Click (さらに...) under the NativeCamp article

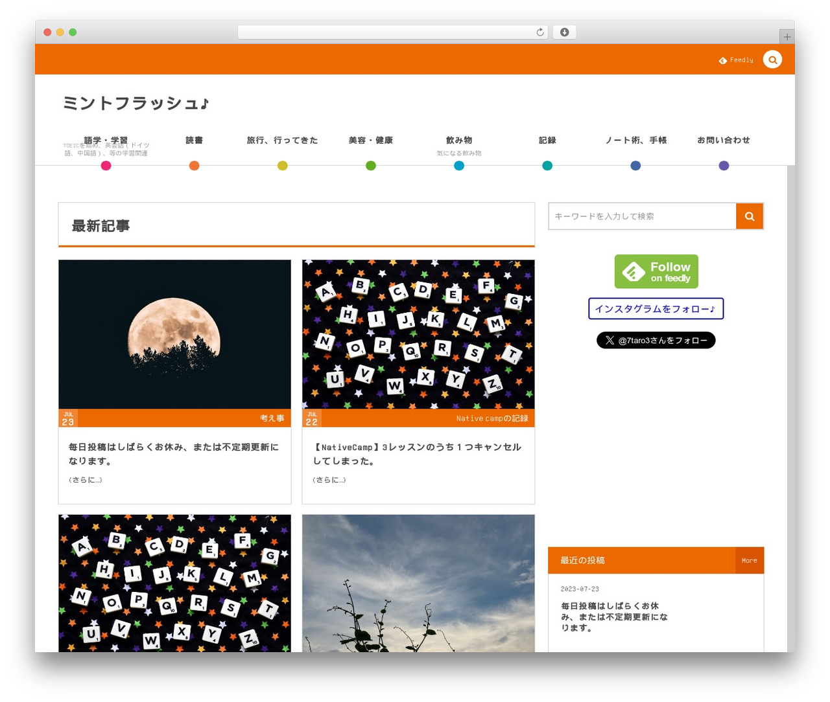[329, 480]
